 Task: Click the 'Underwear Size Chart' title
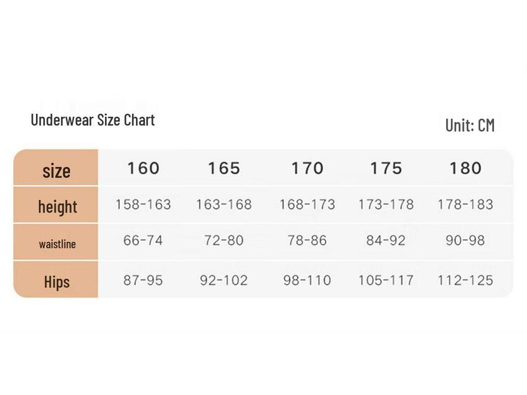pos(93,120)
